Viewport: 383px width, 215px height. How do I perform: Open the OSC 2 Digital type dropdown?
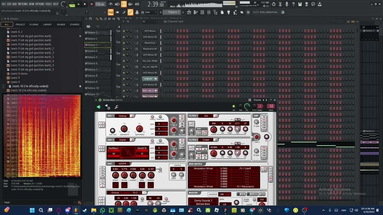pos(123,140)
